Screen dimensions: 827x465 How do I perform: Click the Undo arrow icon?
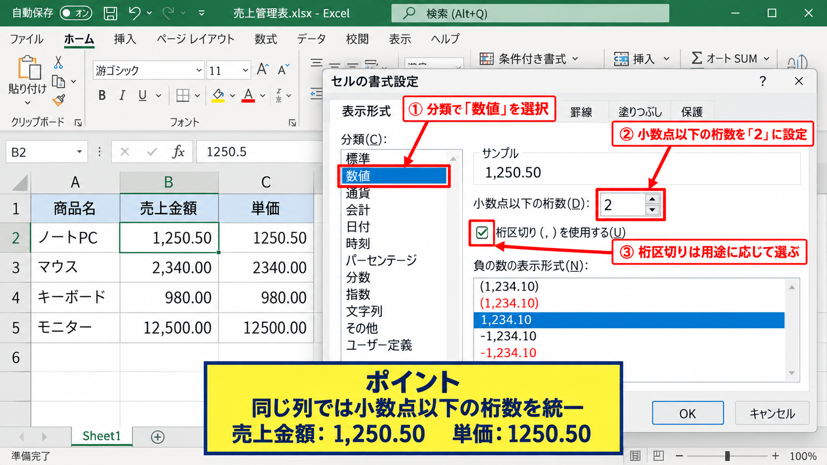(134, 13)
